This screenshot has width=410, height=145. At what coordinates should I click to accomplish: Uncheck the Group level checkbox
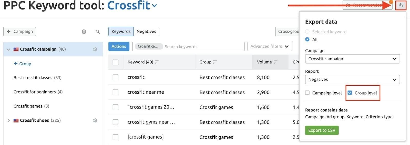[x=350, y=93]
